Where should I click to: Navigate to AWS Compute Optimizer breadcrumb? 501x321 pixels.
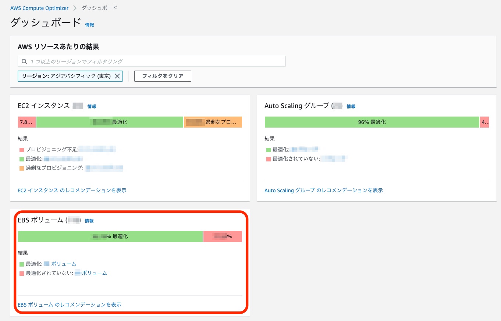39,8
